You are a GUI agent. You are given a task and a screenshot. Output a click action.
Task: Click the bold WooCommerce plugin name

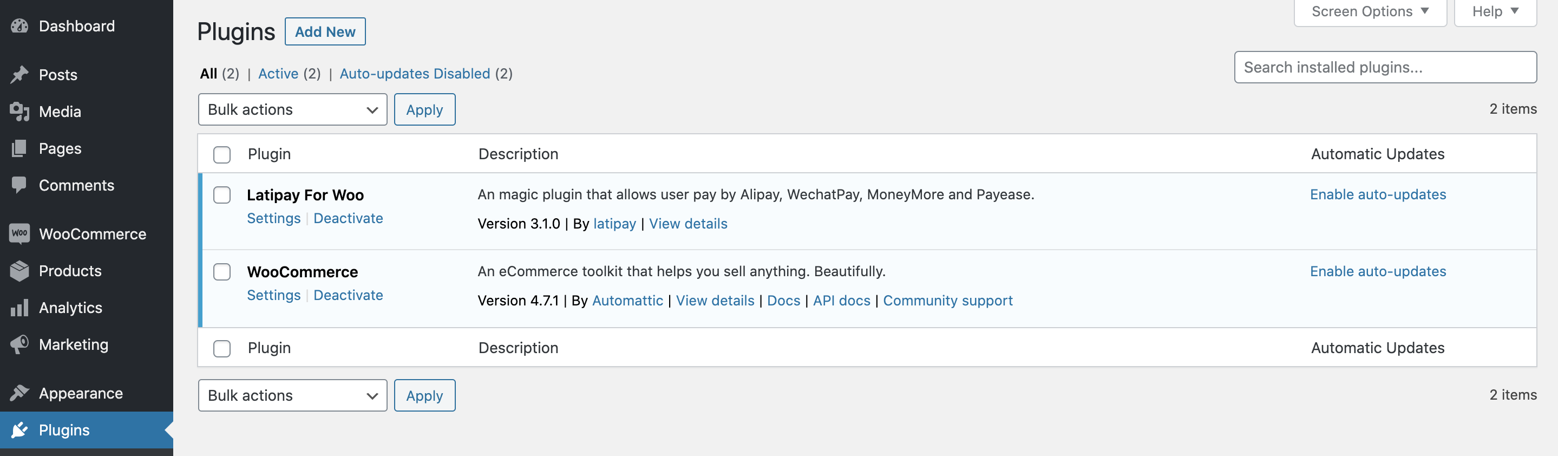point(303,271)
